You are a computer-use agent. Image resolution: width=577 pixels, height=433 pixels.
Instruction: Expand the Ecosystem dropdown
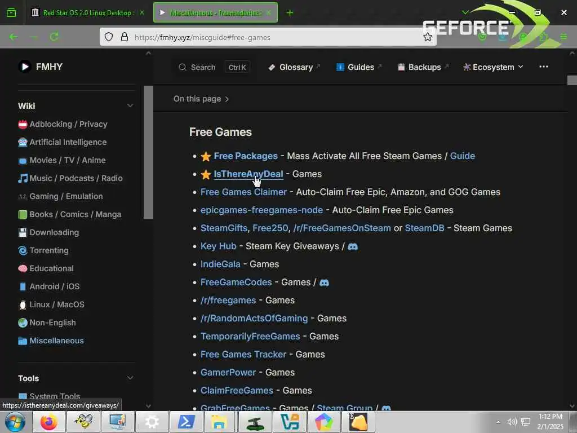point(492,67)
